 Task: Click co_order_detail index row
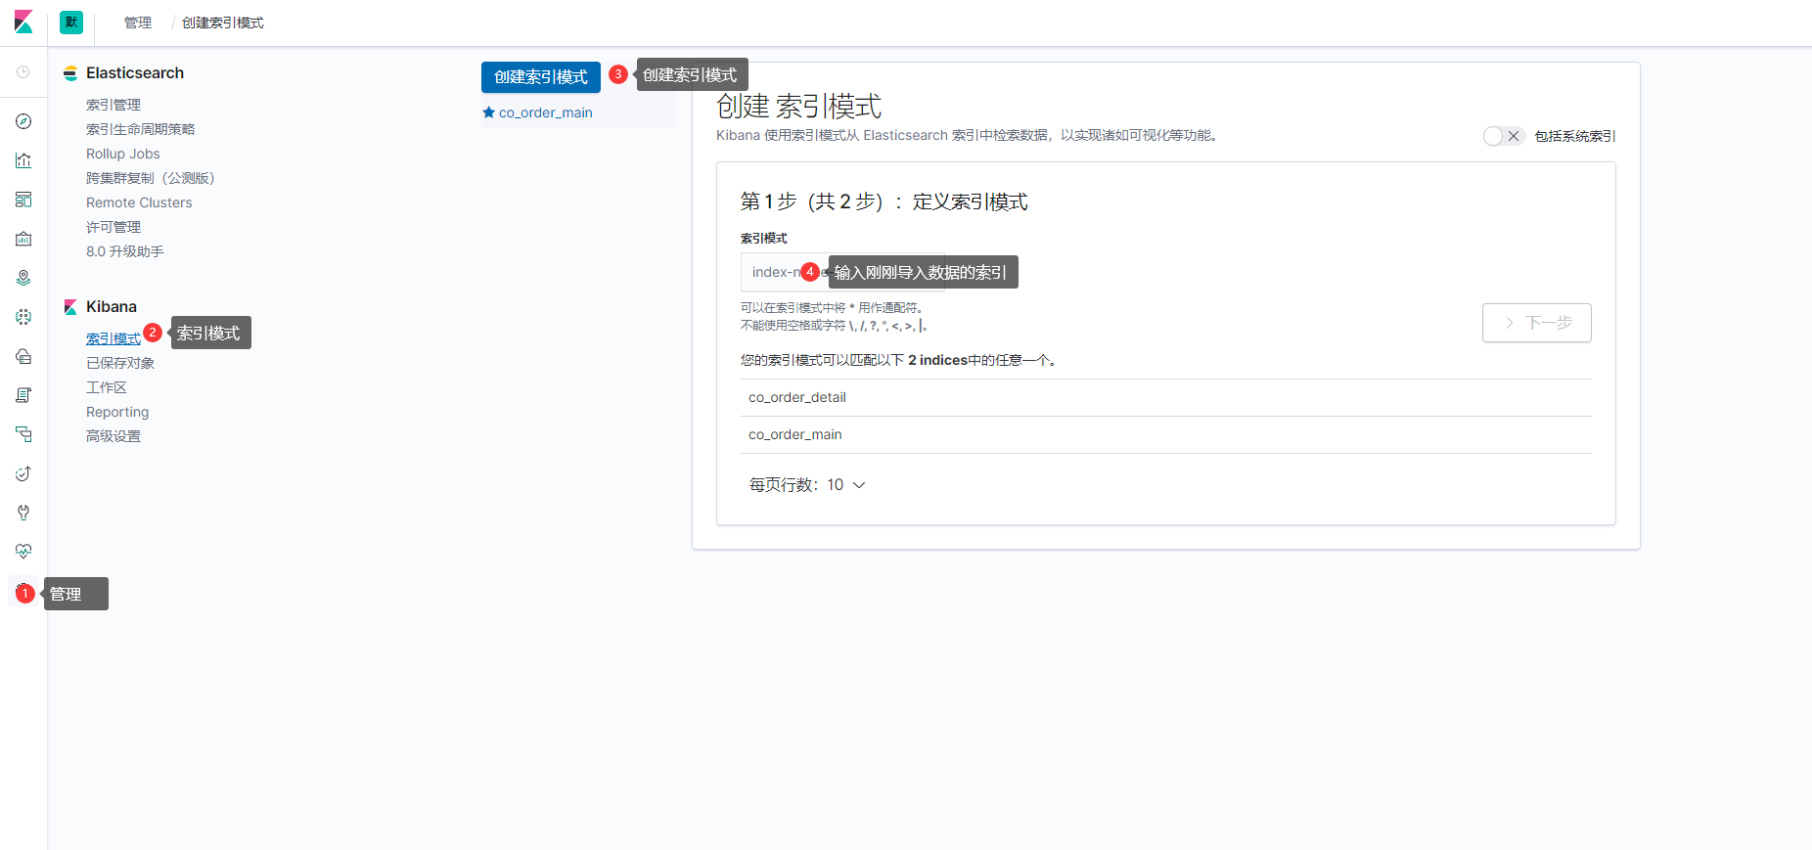[x=1166, y=397]
